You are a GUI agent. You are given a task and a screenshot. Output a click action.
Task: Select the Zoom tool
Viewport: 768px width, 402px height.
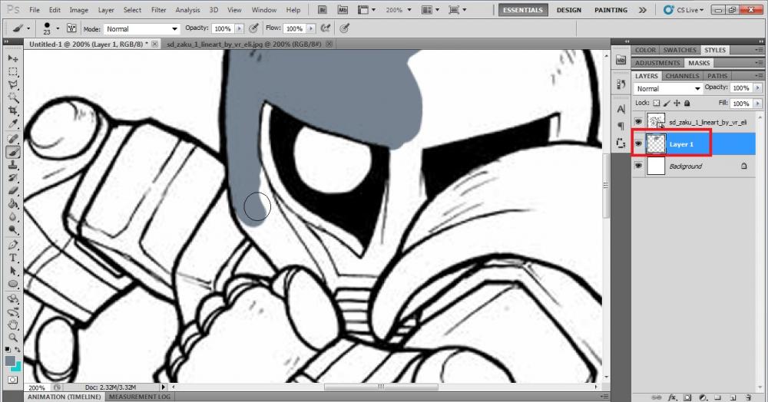[x=13, y=338]
